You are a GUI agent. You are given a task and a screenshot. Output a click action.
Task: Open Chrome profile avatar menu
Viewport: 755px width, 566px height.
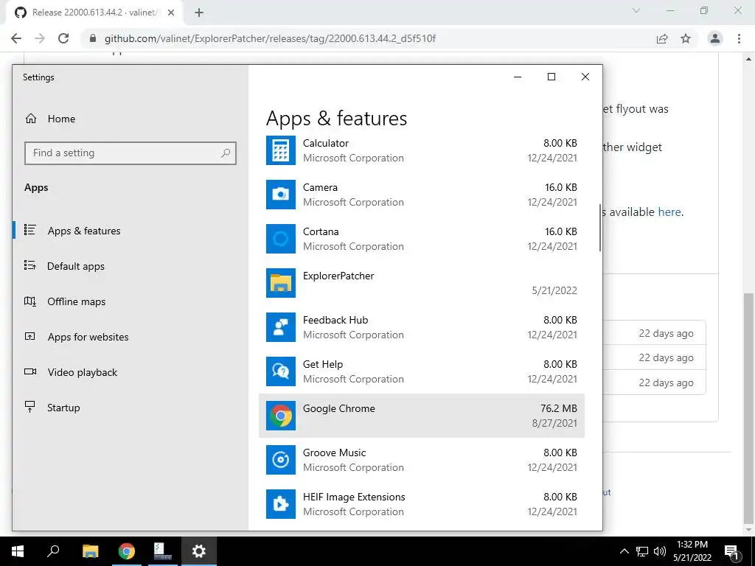[x=715, y=38]
